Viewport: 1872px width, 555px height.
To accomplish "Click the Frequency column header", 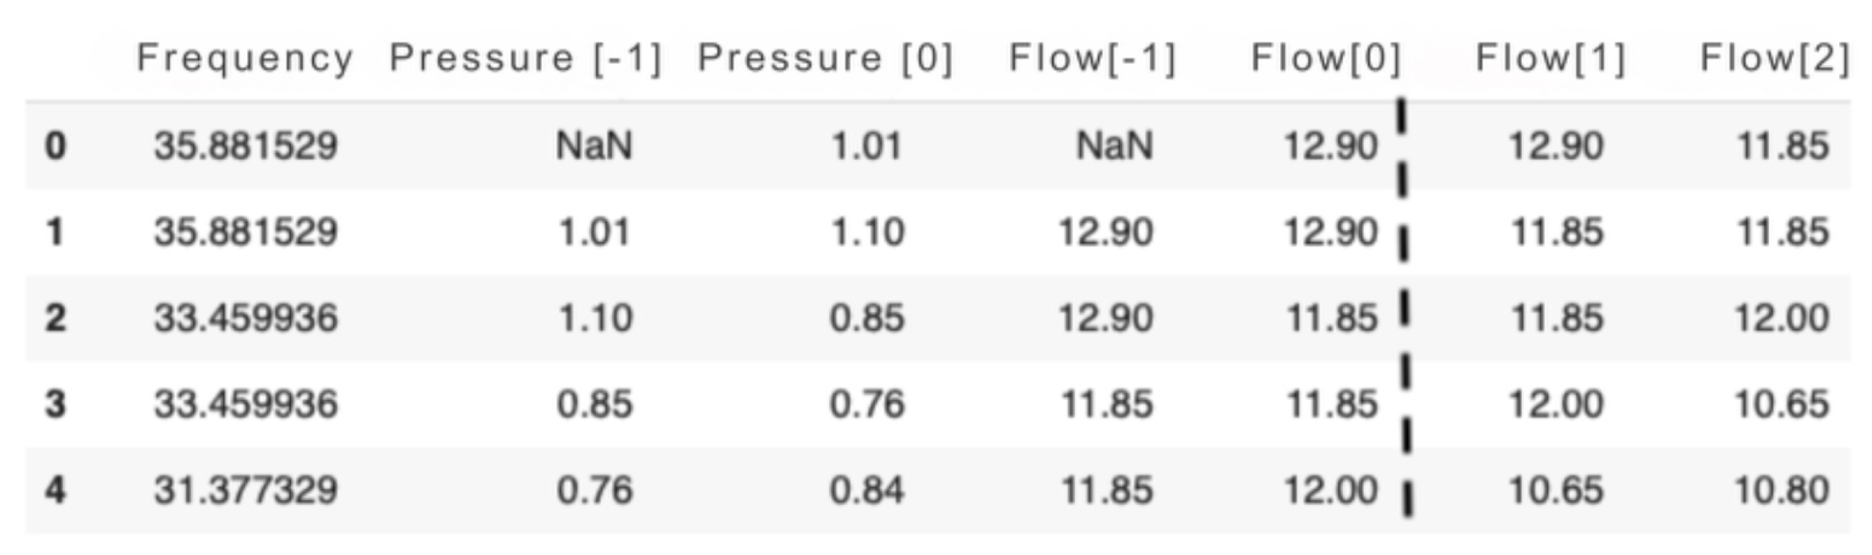I will pyautogui.click(x=245, y=58).
